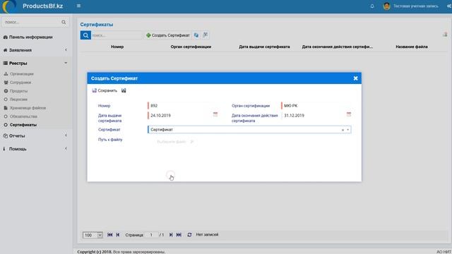Viewport: 452px width, 254px height.
Task: Go to the next page
Action: pyautogui.click(x=171, y=235)
